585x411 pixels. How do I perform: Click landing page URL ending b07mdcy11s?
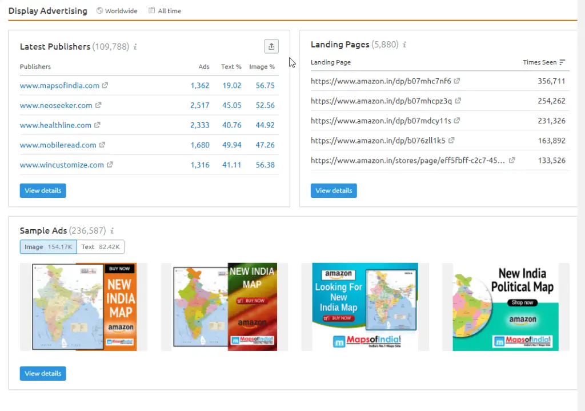(x=381, y=121)
